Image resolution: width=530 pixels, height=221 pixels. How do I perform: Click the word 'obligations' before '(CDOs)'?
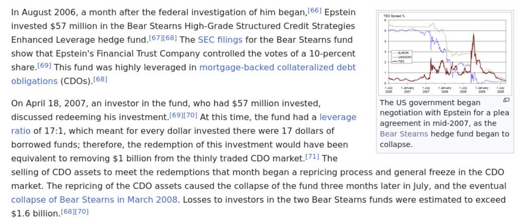click(34, 81)
